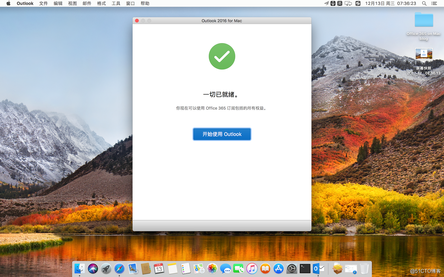Switch input method via 英 icon
The width and height of the screenshot is (444, 277).
[340, 3]
